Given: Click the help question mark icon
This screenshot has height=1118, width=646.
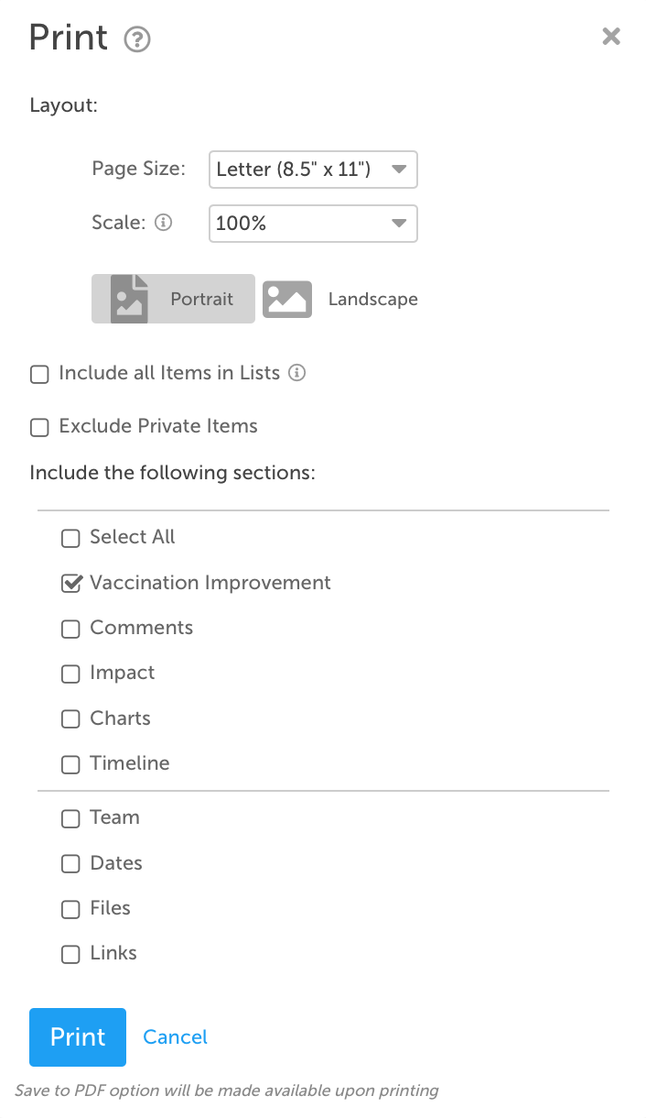Looking at the screenshot, I should click(x=137, y=39).
